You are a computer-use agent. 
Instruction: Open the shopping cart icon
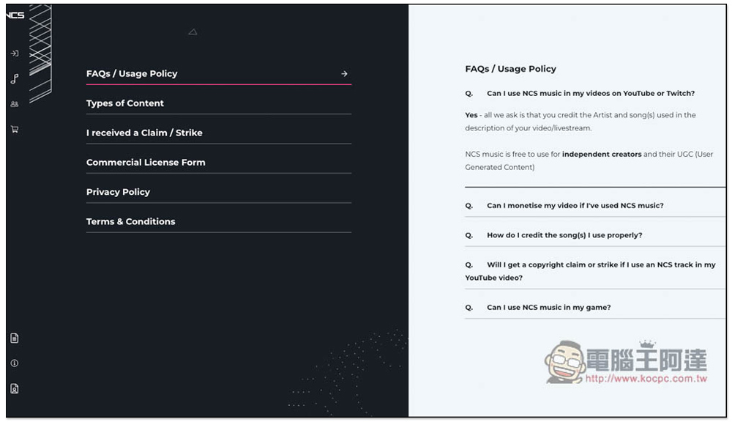click(x=15, y=129)
